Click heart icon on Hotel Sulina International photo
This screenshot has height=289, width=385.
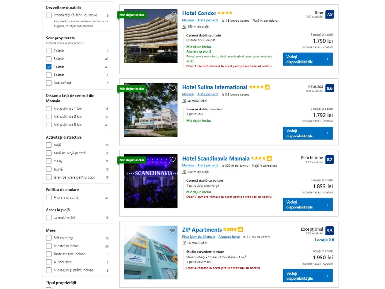[x=173, y=88]
